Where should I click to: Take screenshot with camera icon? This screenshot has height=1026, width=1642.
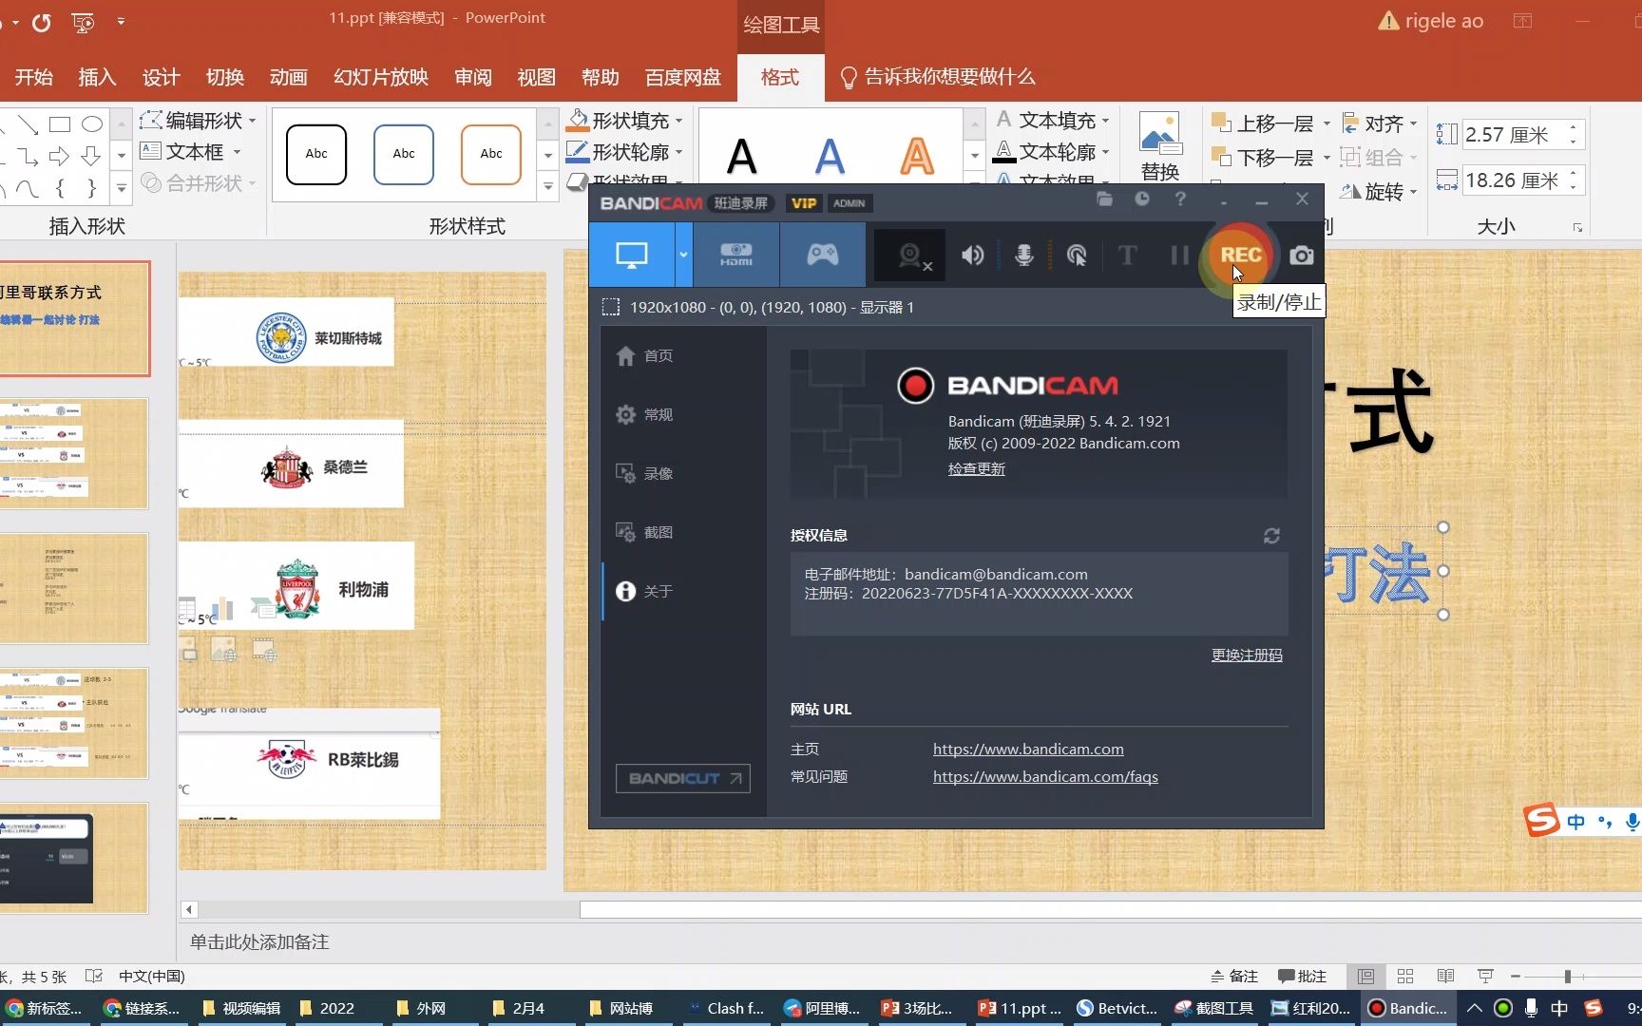[x=1302, y=255]
